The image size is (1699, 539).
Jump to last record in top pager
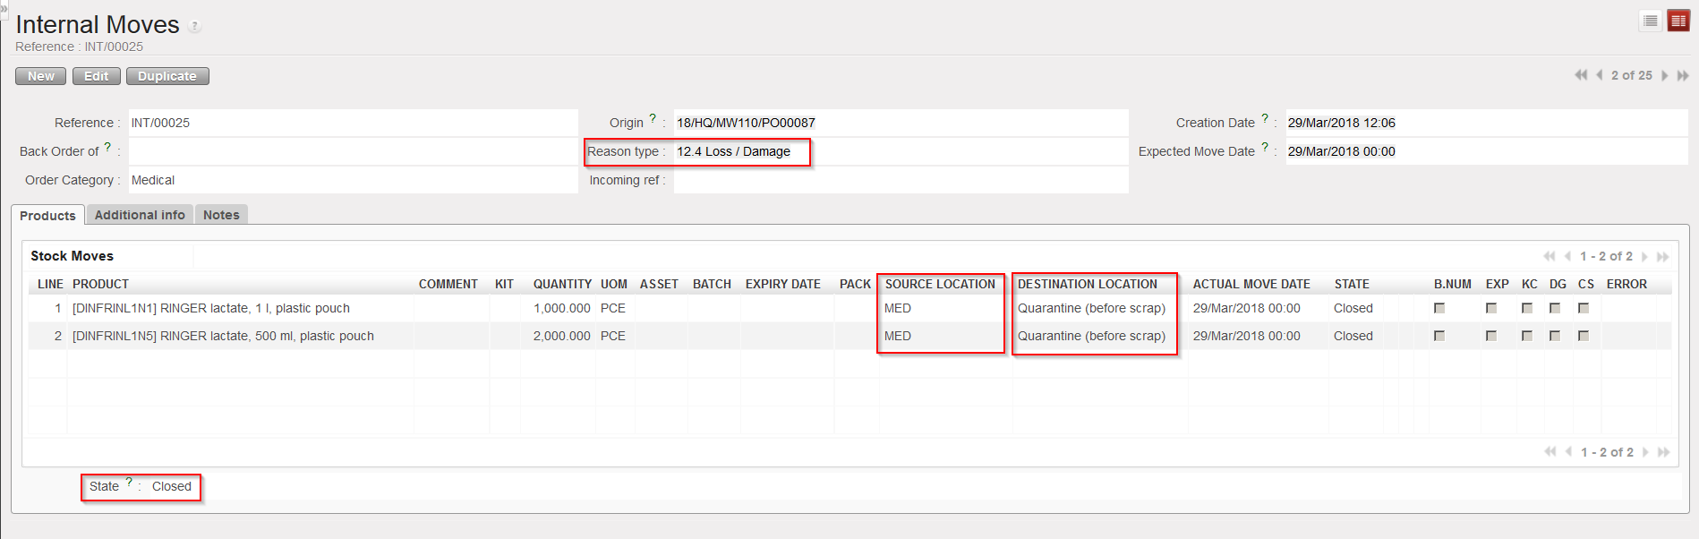[1683, 75]
